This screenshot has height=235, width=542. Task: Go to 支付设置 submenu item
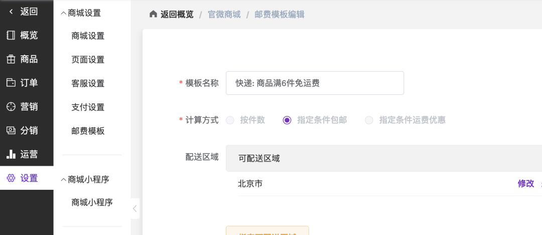(88, 107)
